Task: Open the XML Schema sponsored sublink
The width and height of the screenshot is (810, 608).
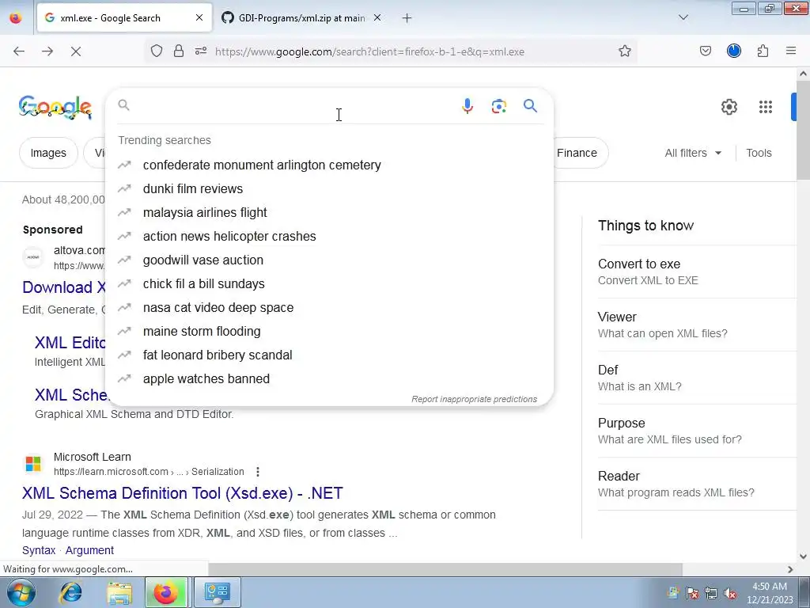Action: coord(71,394)
